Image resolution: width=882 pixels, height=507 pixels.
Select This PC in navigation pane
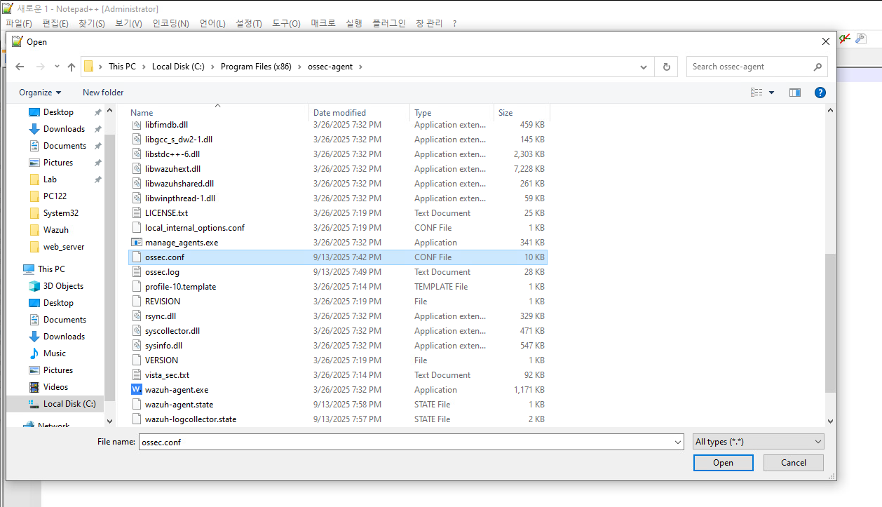(51, 269)
